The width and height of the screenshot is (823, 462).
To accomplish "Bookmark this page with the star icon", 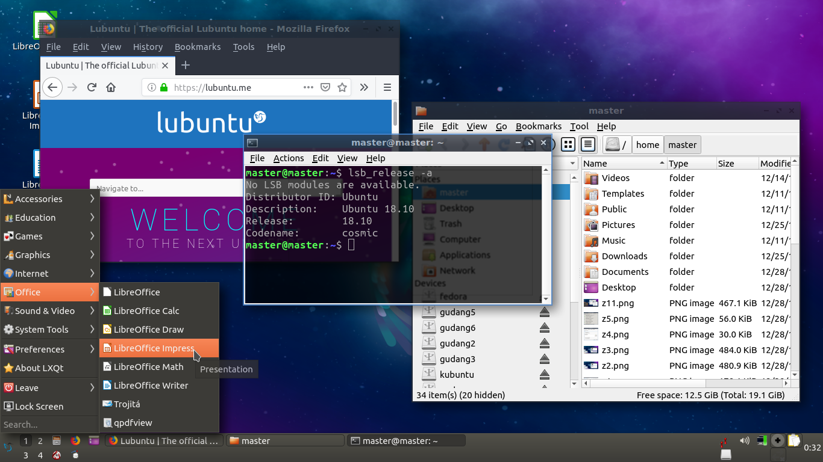I will (342, 87).
